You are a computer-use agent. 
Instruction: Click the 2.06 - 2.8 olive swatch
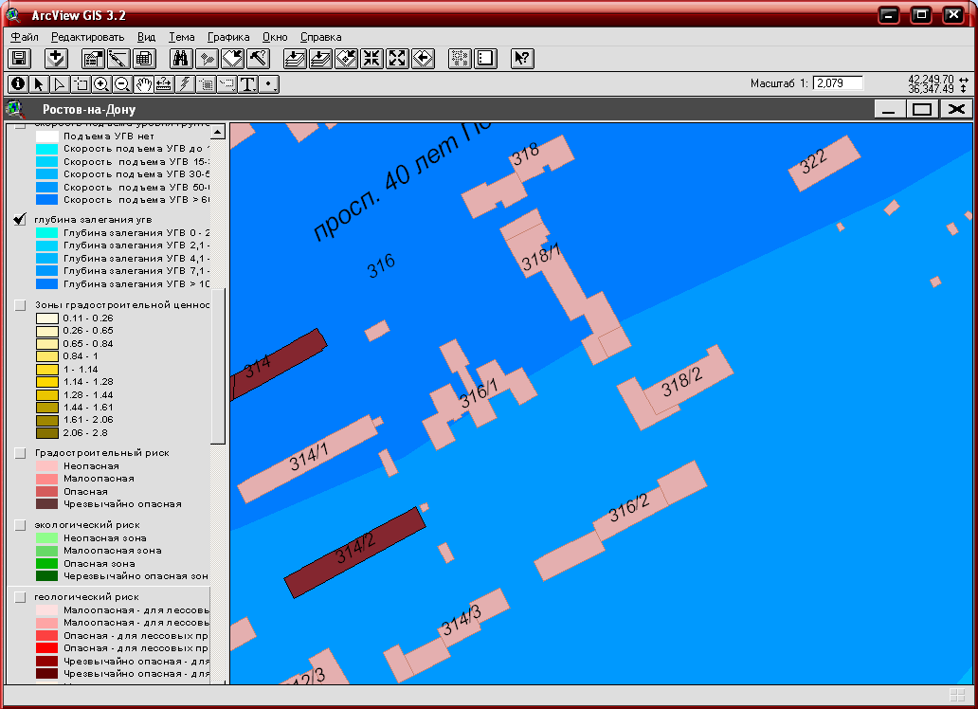(46, 433)
